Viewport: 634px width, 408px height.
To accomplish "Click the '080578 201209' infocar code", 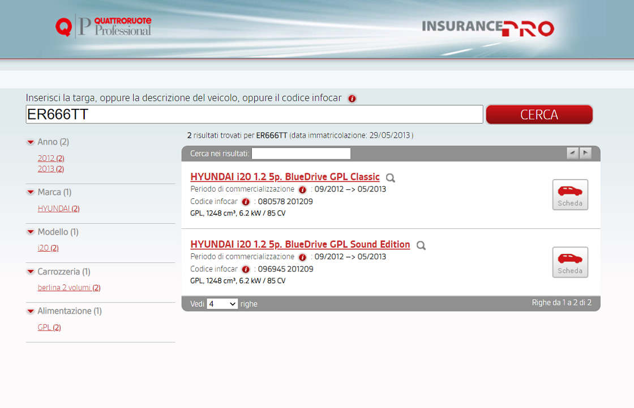I will [x=285, y=202].
